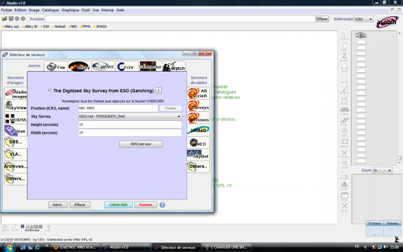403x252 pixels.
Task: Click the main Position search field
Action: [x=180, y=19]
